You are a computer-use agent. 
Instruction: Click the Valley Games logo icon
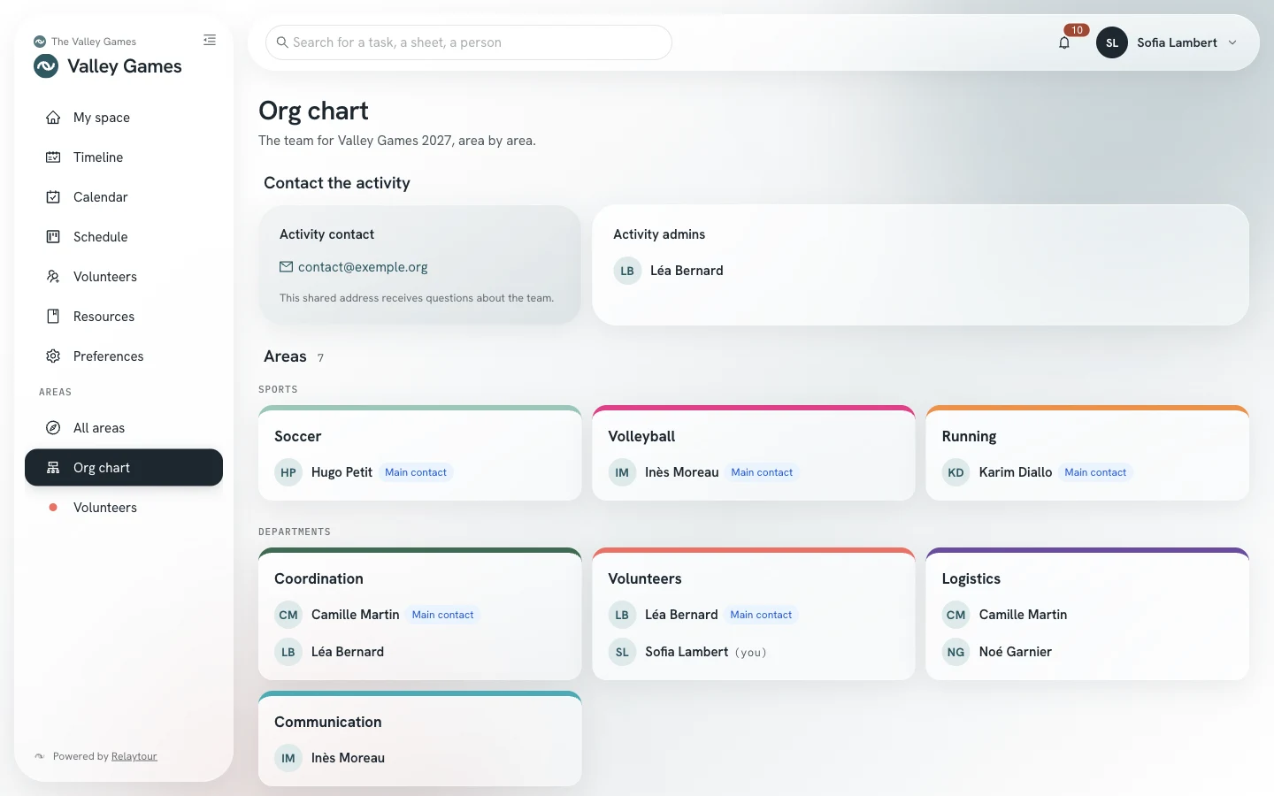tap(46, 66)
